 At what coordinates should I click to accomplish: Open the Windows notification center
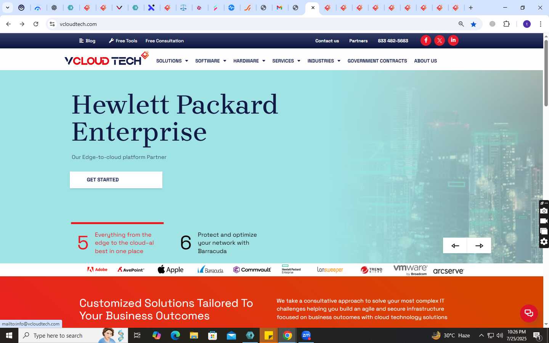pyautogui.click(x=537, y=335)
